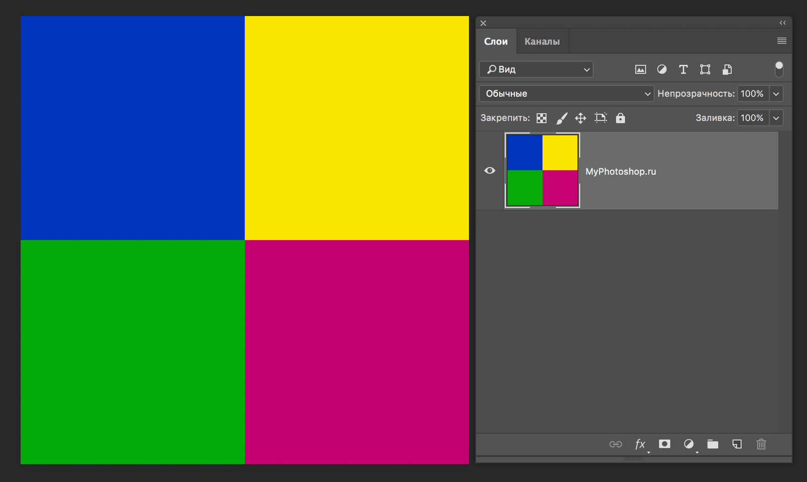807x482 pixels.
Task: Click the adjustment layers filter icon
Action: point(662,70)
